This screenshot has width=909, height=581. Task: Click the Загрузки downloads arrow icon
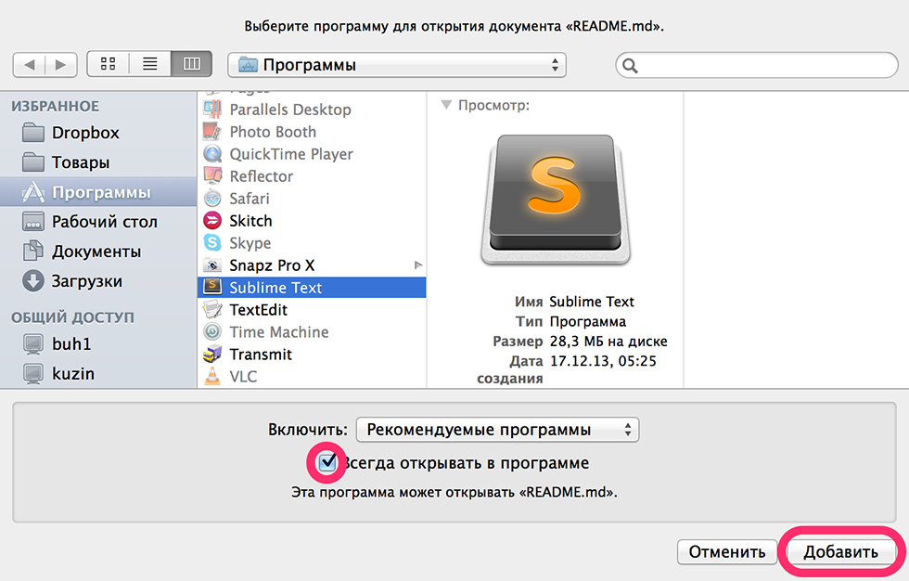33,280
